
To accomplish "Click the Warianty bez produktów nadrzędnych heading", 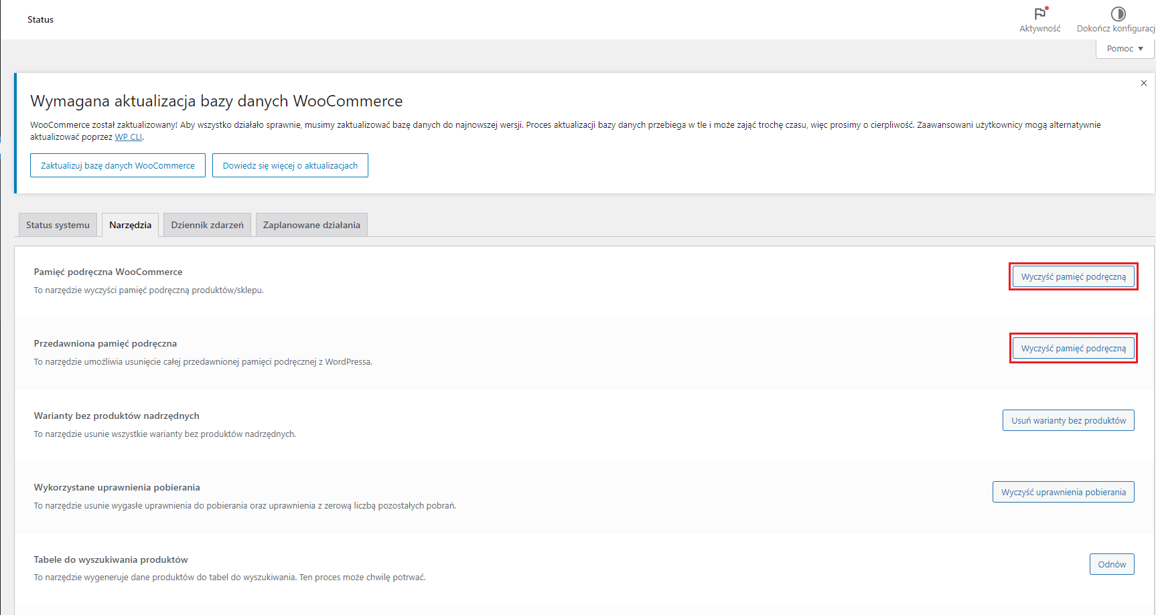I will coord(117,416).
